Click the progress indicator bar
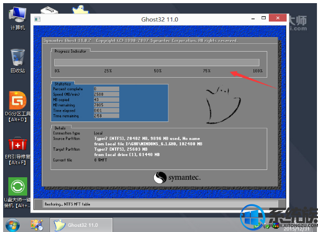 click(157, 63)
